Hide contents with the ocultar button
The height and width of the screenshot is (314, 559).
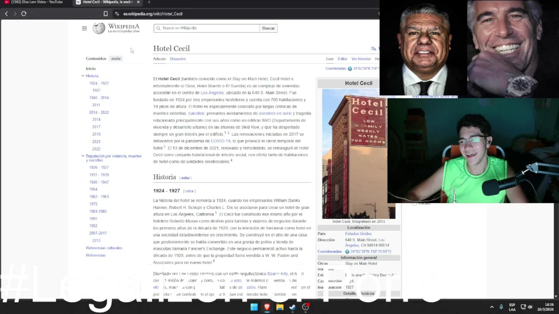[116, 58]
